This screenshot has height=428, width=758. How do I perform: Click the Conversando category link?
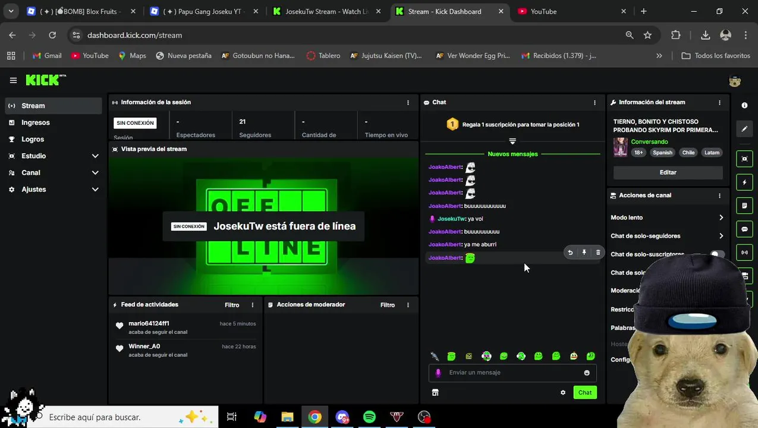649,142
